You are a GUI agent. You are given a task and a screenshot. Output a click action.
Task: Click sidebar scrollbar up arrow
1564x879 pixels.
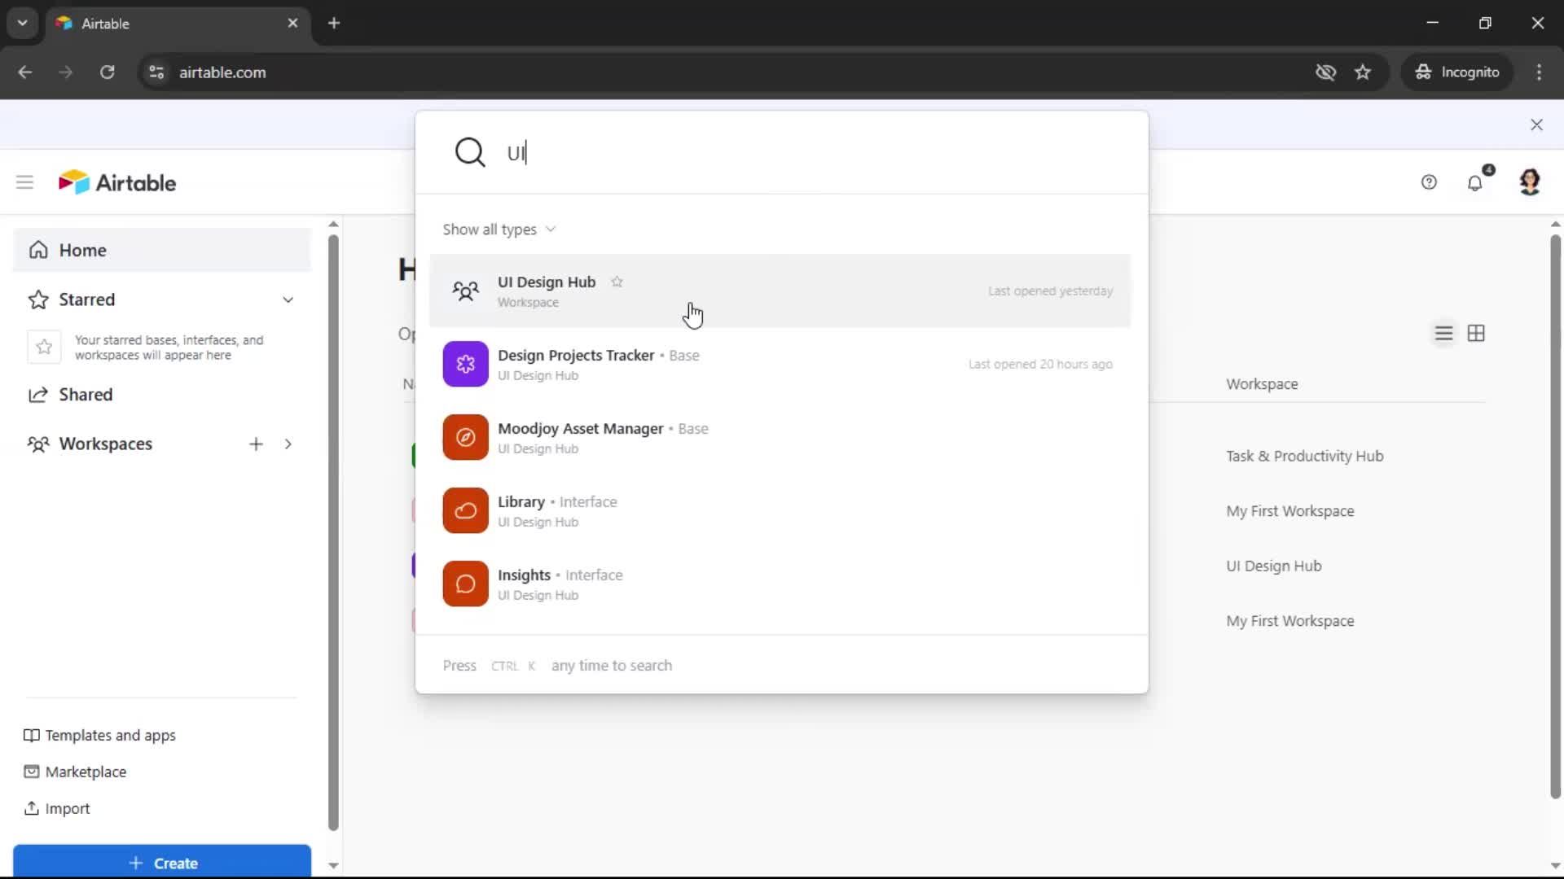click(333, 224)
